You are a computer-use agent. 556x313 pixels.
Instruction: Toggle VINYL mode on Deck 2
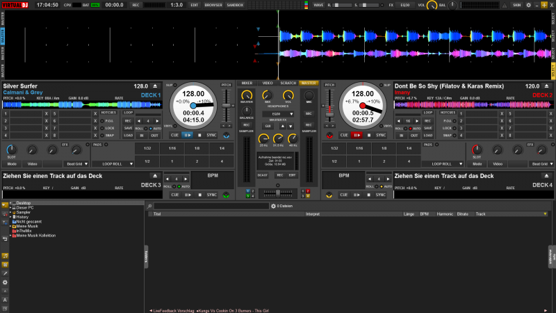[x=381, y=126]
